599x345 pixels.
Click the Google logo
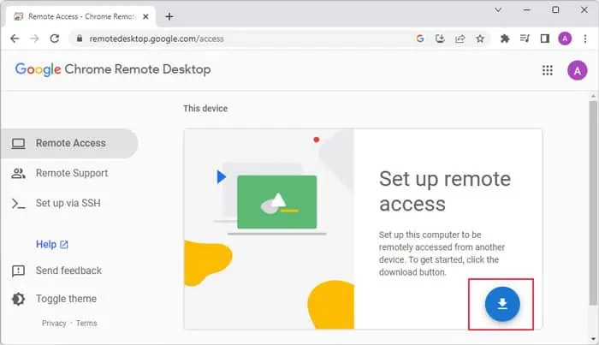point(38,69)
